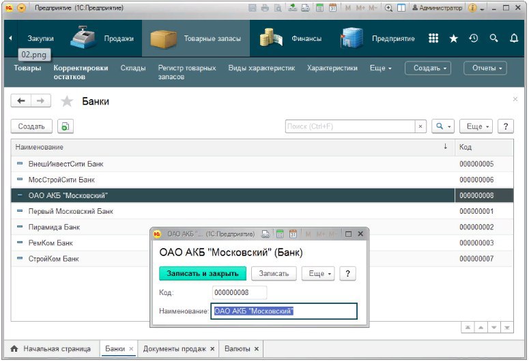Select the ВнешИнвестСити Банк row
The image size is (529, 362).
[x=262, y=164]
